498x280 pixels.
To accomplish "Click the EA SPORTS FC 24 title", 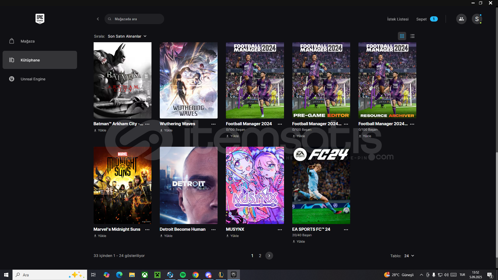I will [311, 229].
